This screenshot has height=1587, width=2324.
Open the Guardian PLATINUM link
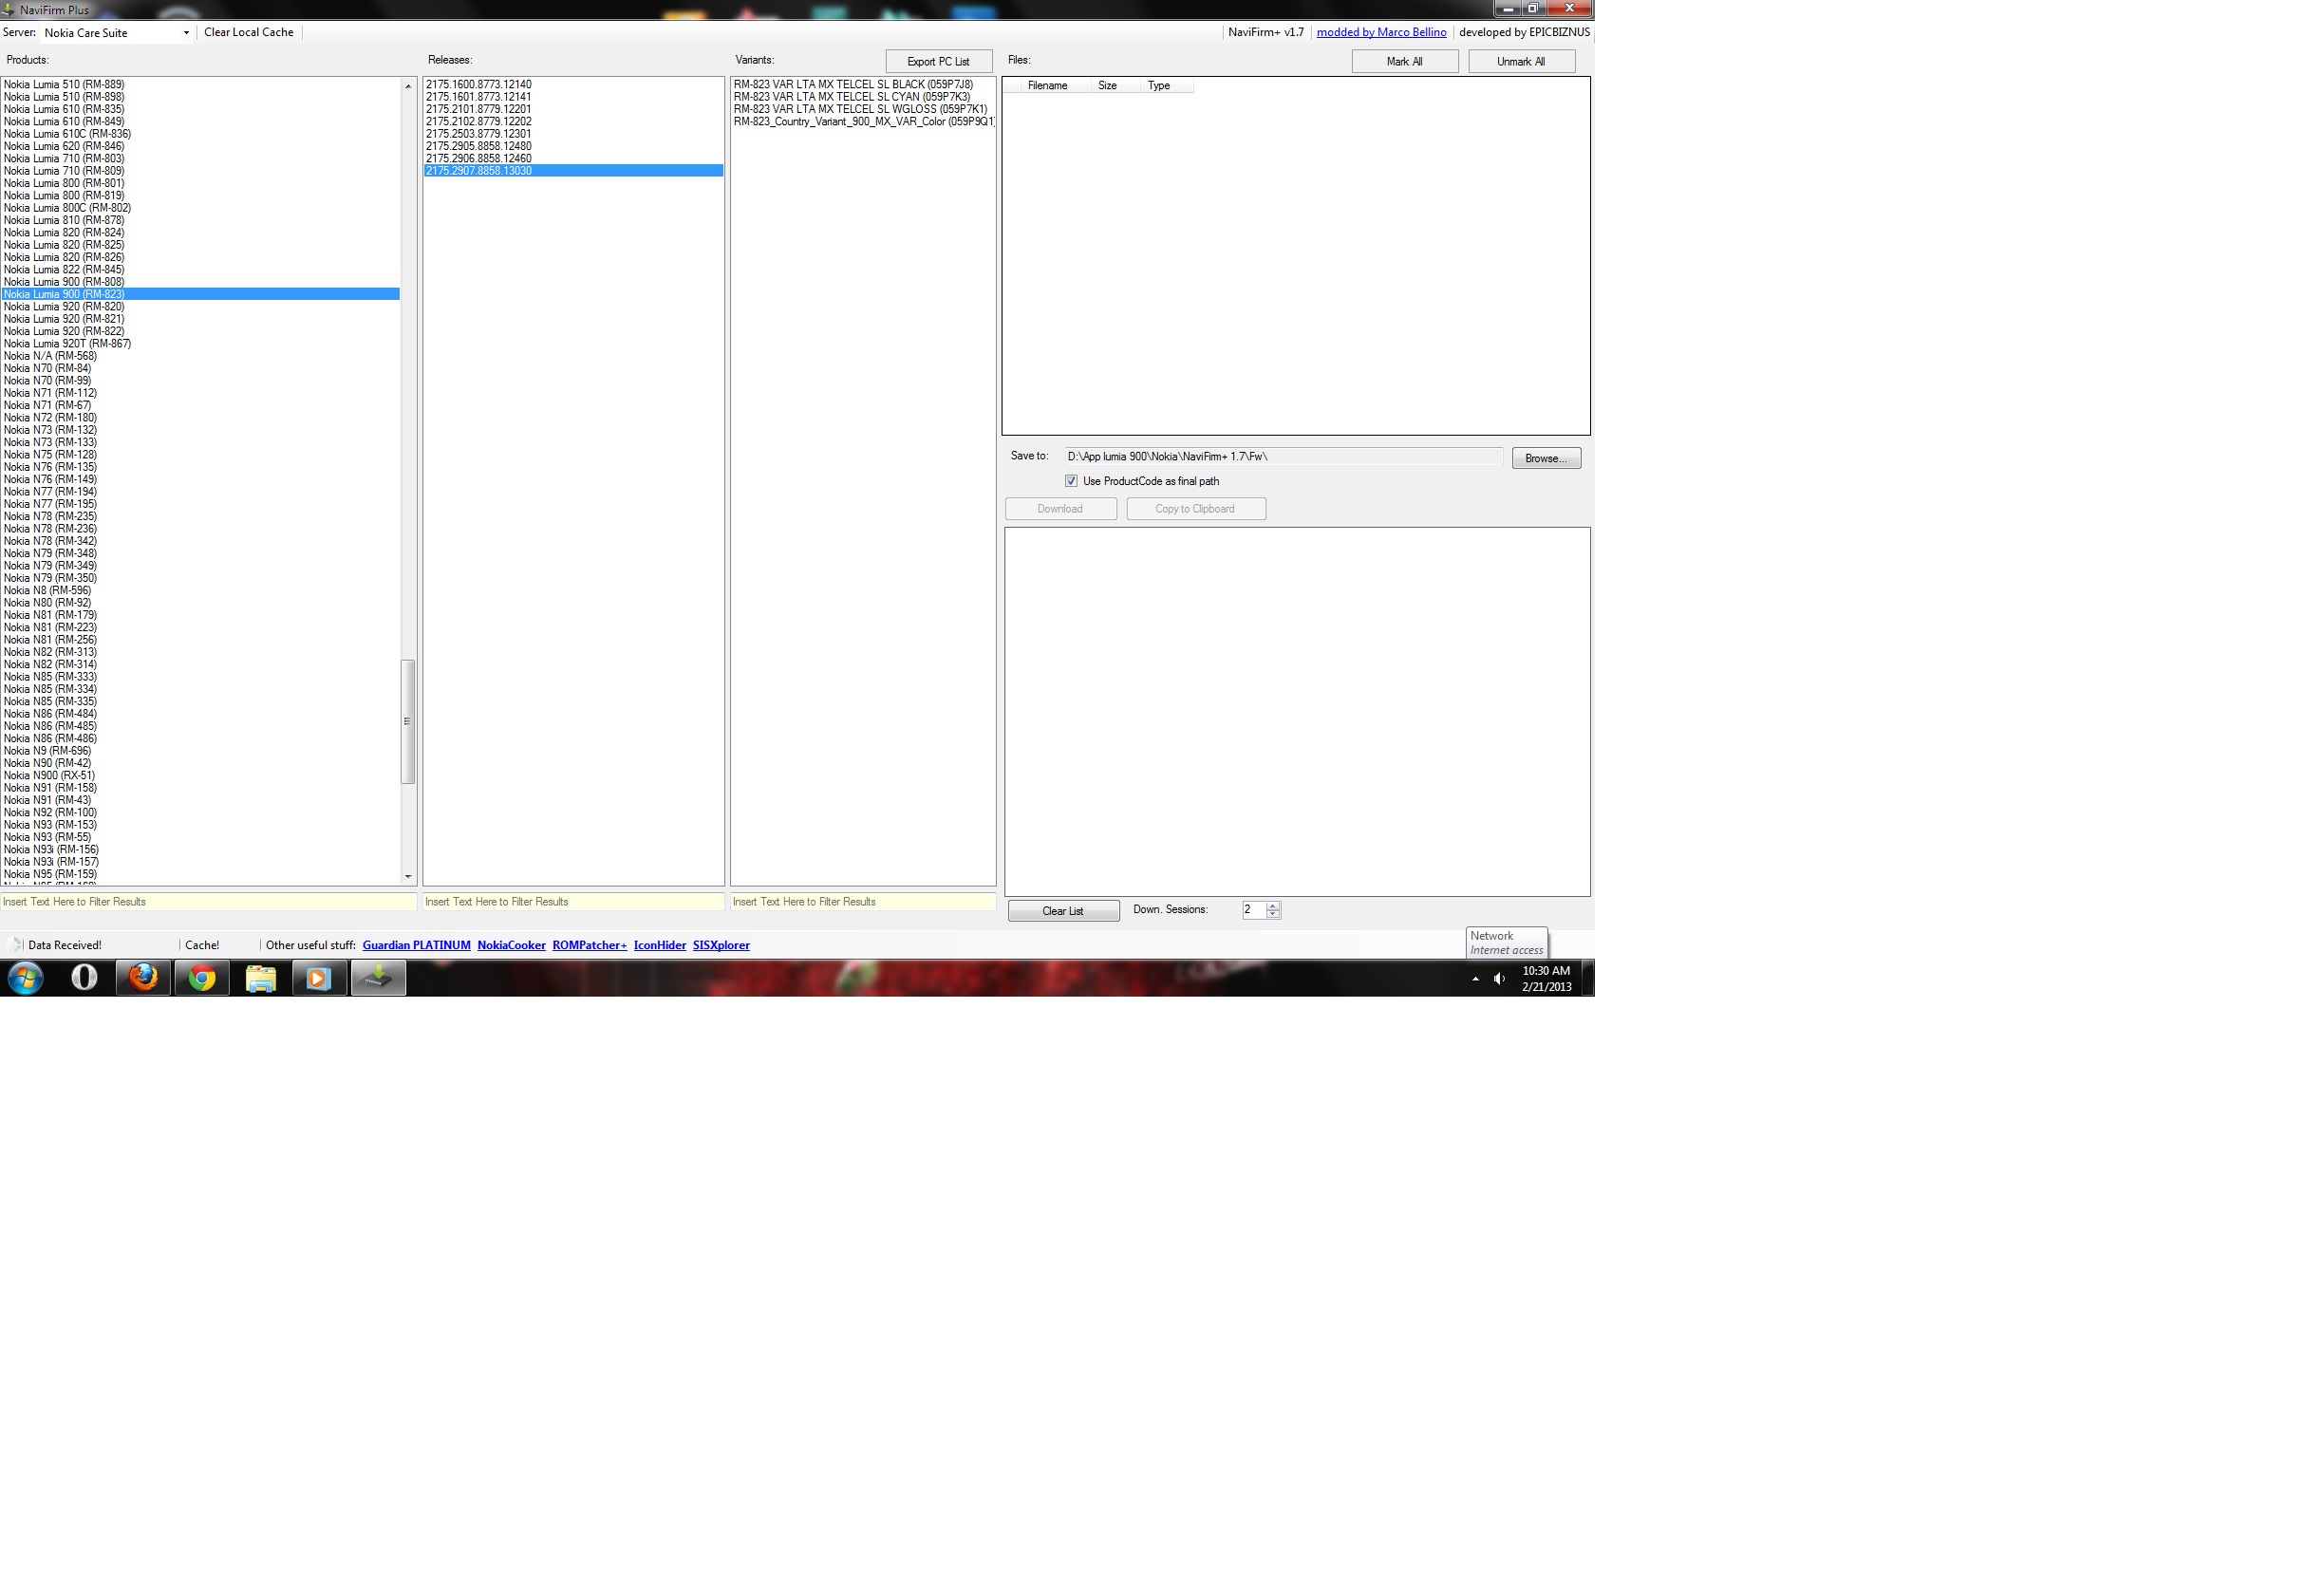coord(416,945)
